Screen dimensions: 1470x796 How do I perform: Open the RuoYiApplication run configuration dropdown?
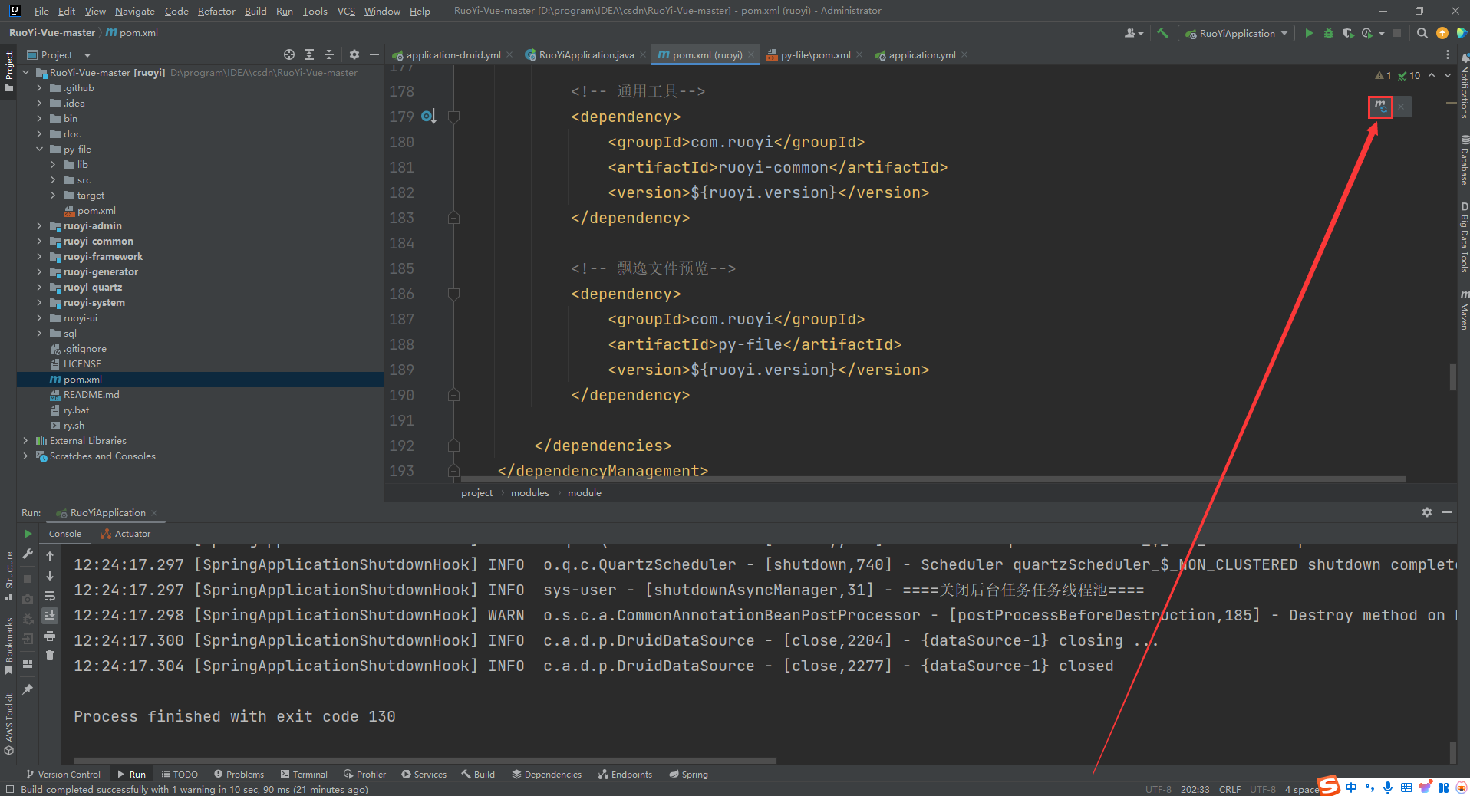coord(1236,33)
